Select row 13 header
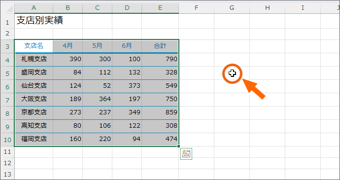The height and width of the screenshot is (180, 340). 7,174
